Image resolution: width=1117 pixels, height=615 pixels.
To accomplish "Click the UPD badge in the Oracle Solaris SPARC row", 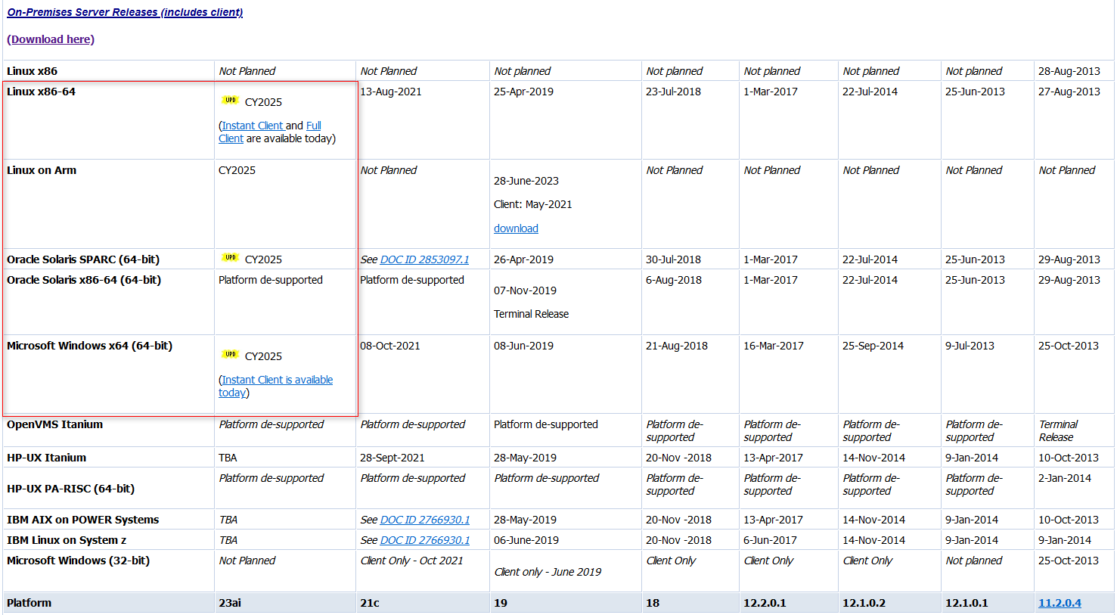I will [230, 257].
